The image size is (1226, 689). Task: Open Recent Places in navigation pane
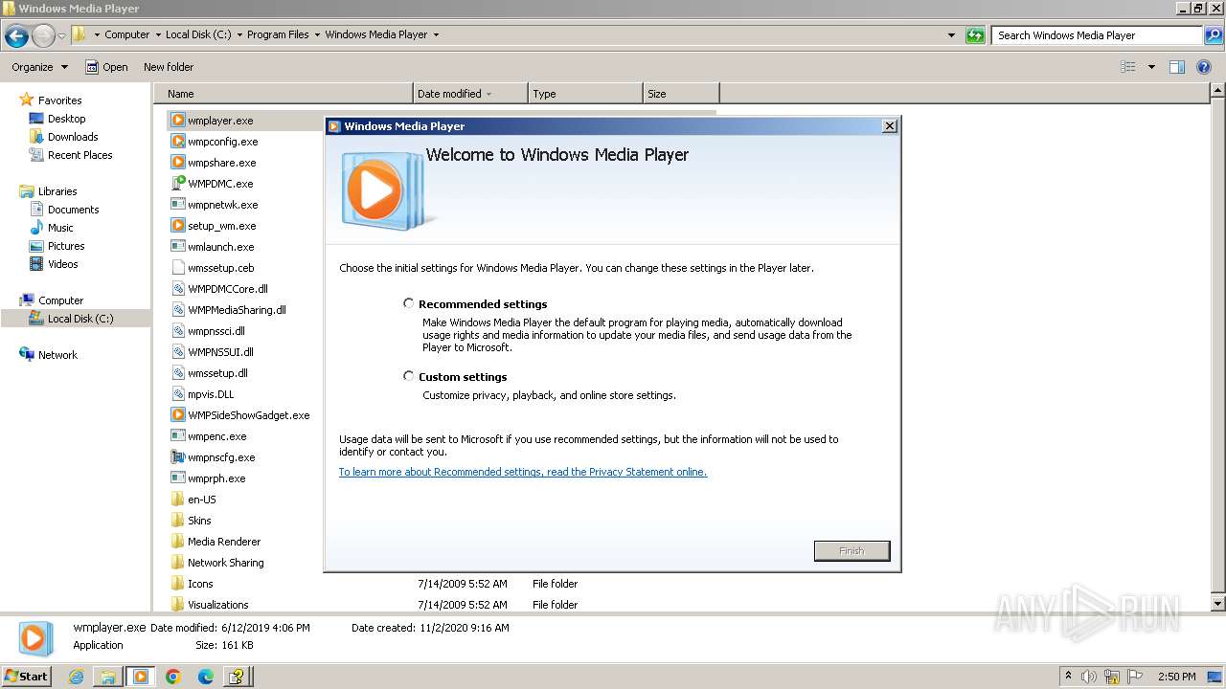[79, 155]
